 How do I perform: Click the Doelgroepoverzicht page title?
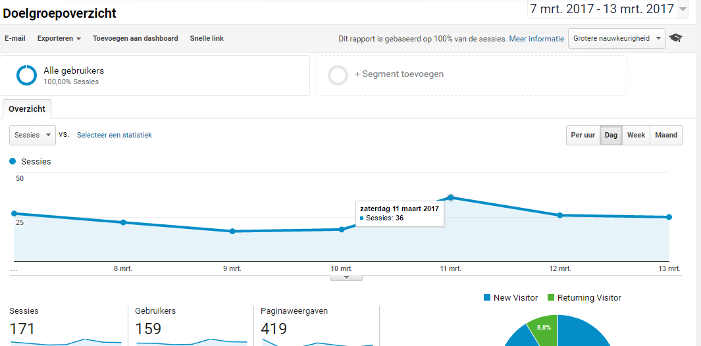(59, 13)
